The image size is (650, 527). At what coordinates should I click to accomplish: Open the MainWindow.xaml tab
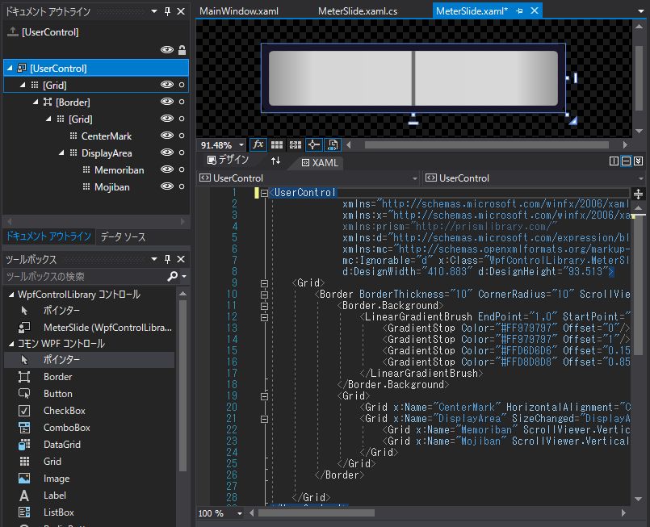pos(239,11)
